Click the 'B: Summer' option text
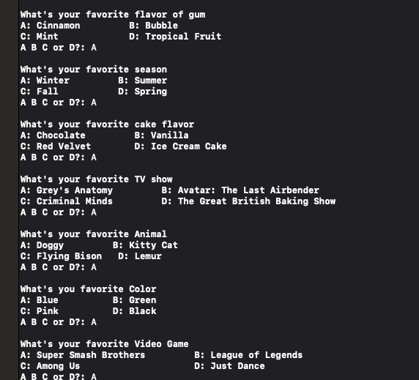Viewport: 419px width, 380px height. 143,81
